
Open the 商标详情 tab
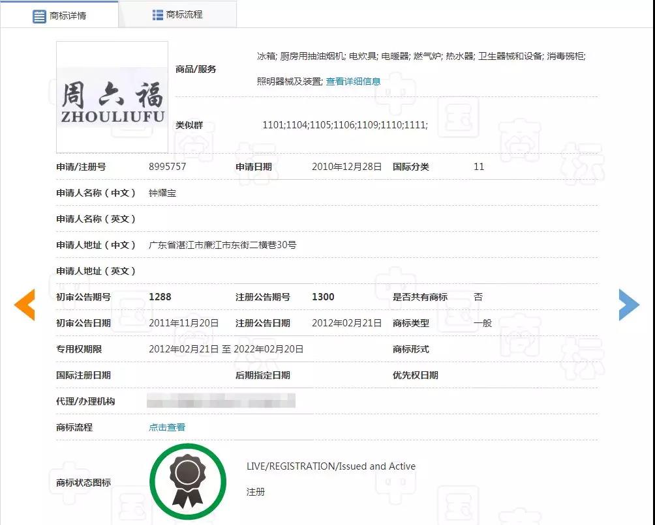(59, 16)
